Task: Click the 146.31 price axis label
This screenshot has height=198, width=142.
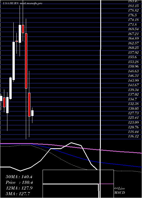Action: (133, 76)
